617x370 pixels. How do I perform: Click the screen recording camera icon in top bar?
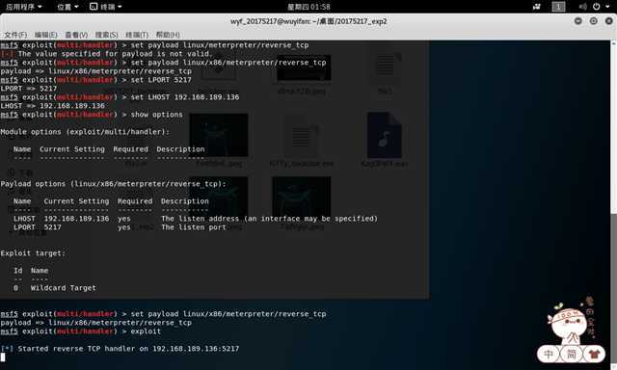click(537, 7)
